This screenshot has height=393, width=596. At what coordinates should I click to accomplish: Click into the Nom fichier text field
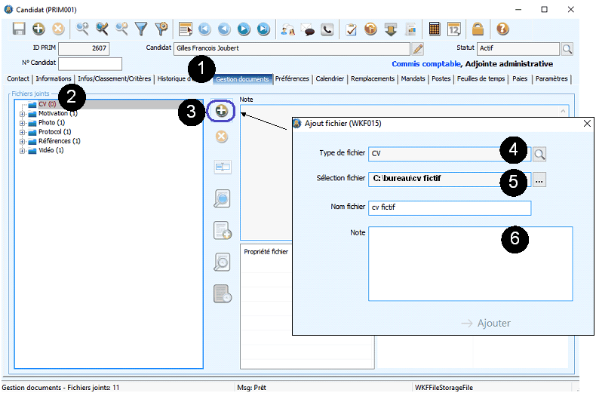[449, 208]
